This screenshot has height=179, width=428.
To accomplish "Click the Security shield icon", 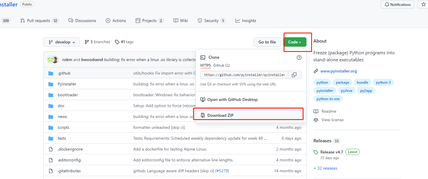I will 200,21.
